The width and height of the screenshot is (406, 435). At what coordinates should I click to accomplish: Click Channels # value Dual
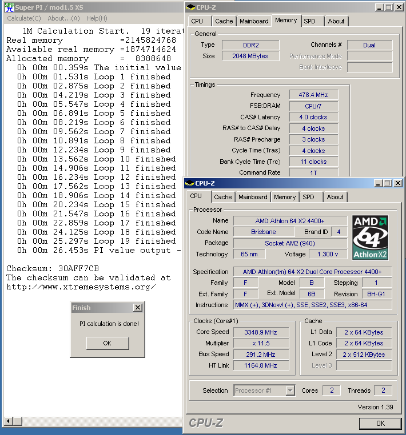pos(369,45)
